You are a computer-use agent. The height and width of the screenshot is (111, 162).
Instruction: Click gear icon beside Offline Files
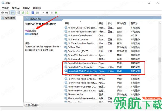[x=66, y=47]
